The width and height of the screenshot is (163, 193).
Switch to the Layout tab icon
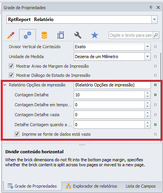pyautogui.click(x=61, y=35)
